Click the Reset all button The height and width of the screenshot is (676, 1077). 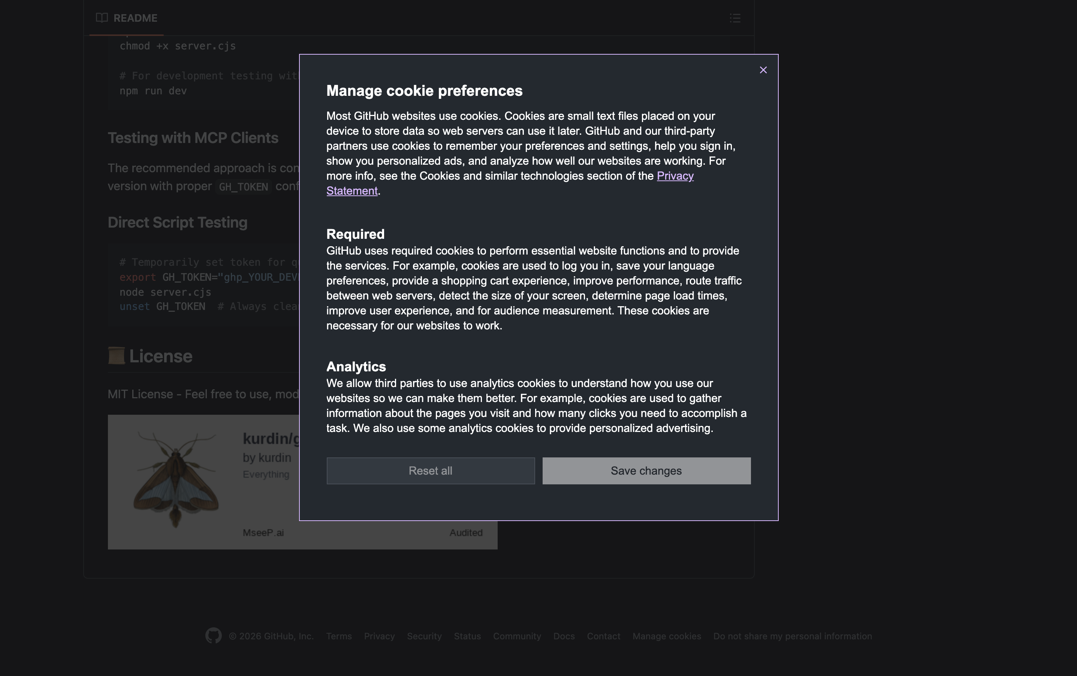click(430, 471)
